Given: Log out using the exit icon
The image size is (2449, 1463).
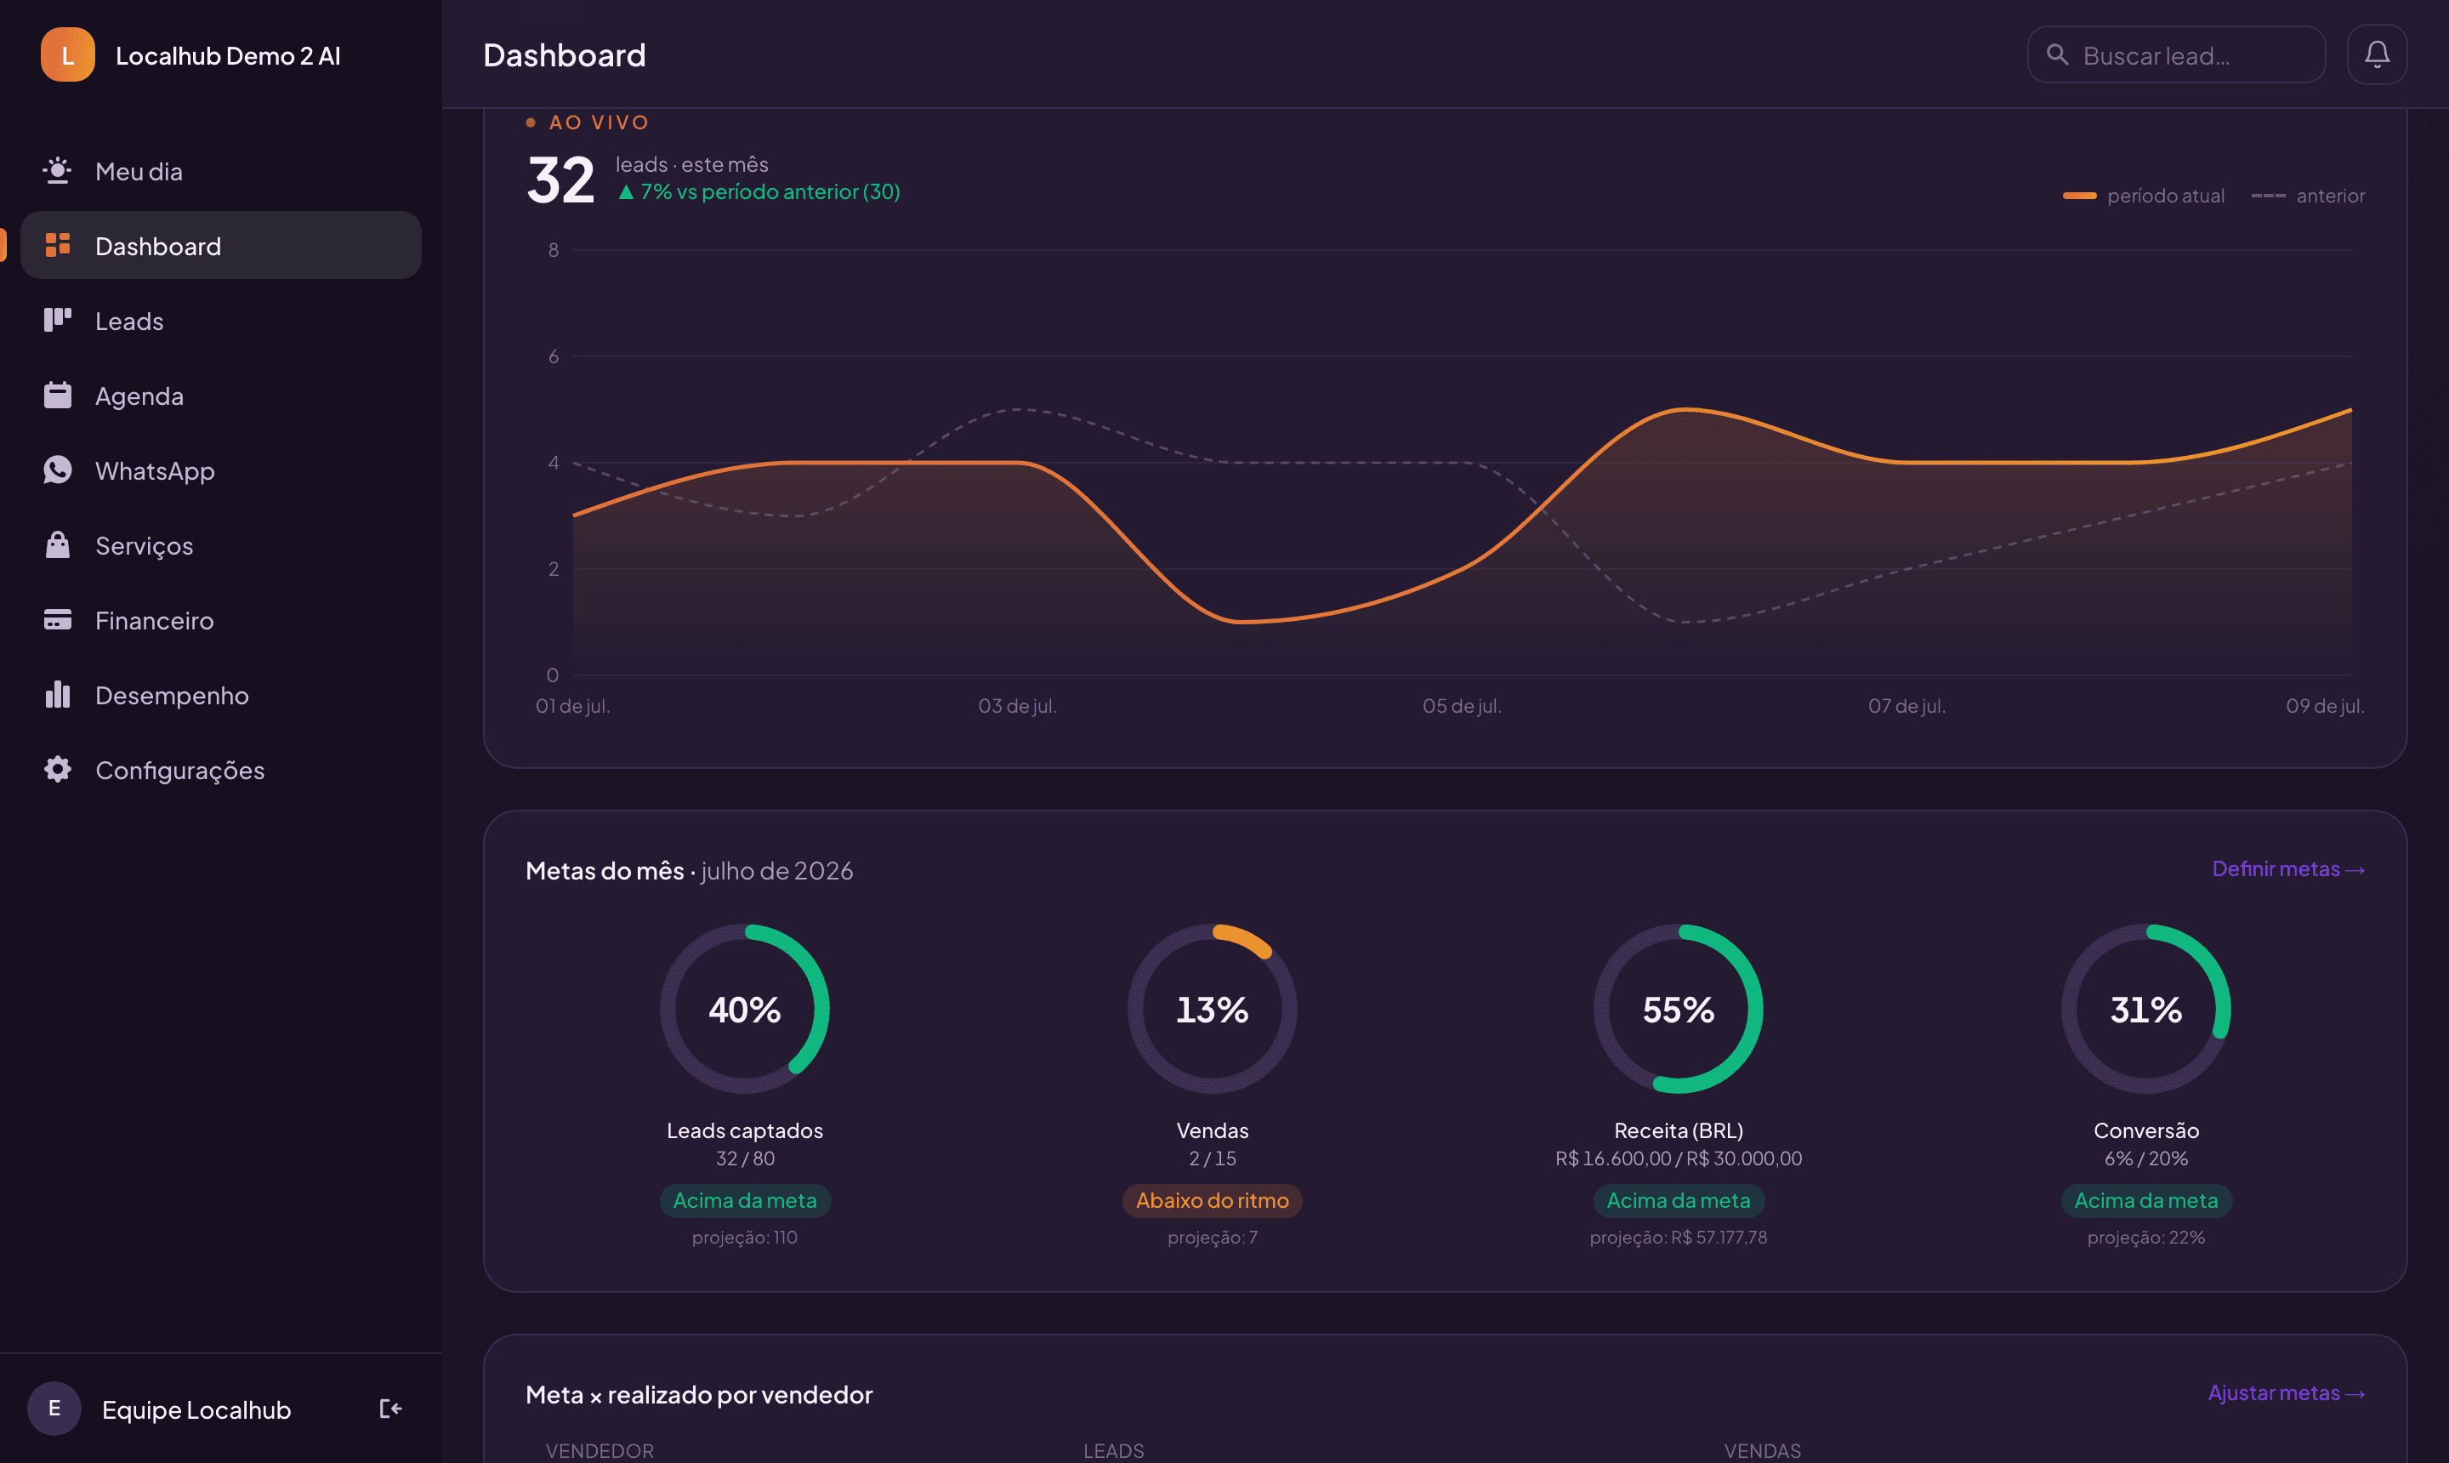Looking at the screenshot, I should click(x=390, y=1409).
